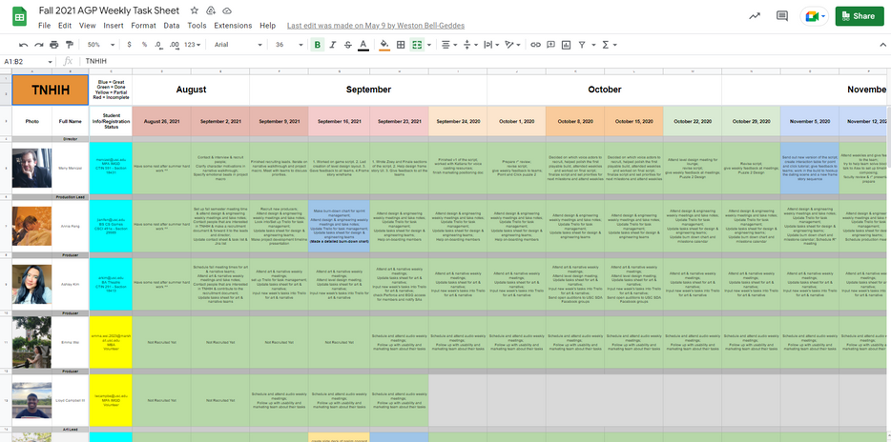Open more number formats dropdown
The width and height of the screenshot is (891, 442).
(194, 45)
